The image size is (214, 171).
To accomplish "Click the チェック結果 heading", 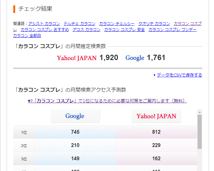I will coord(35,9).
